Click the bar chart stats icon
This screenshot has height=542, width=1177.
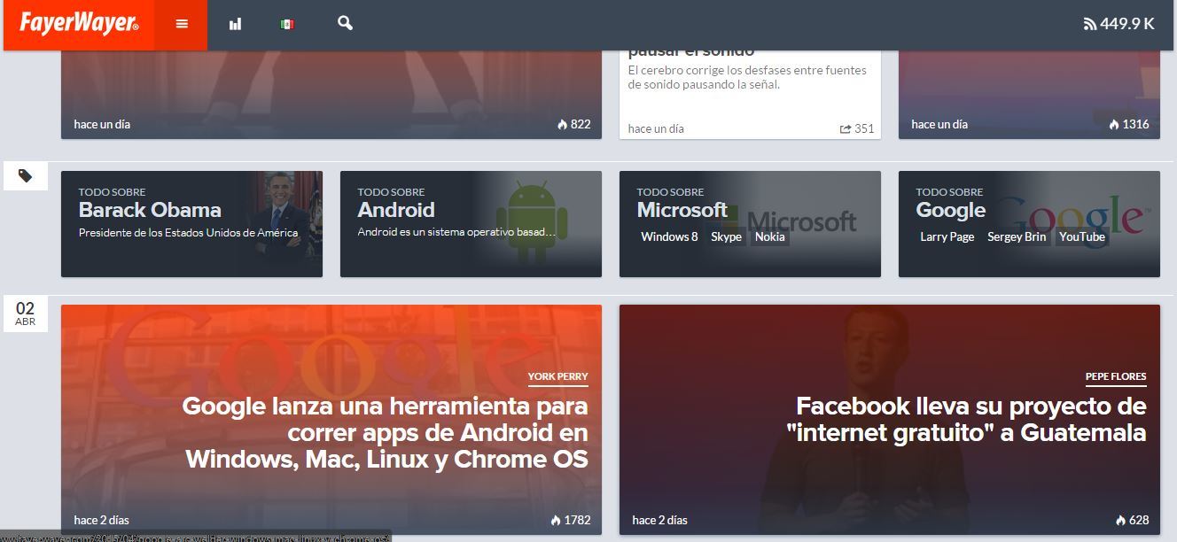click(x=235, y=24)
